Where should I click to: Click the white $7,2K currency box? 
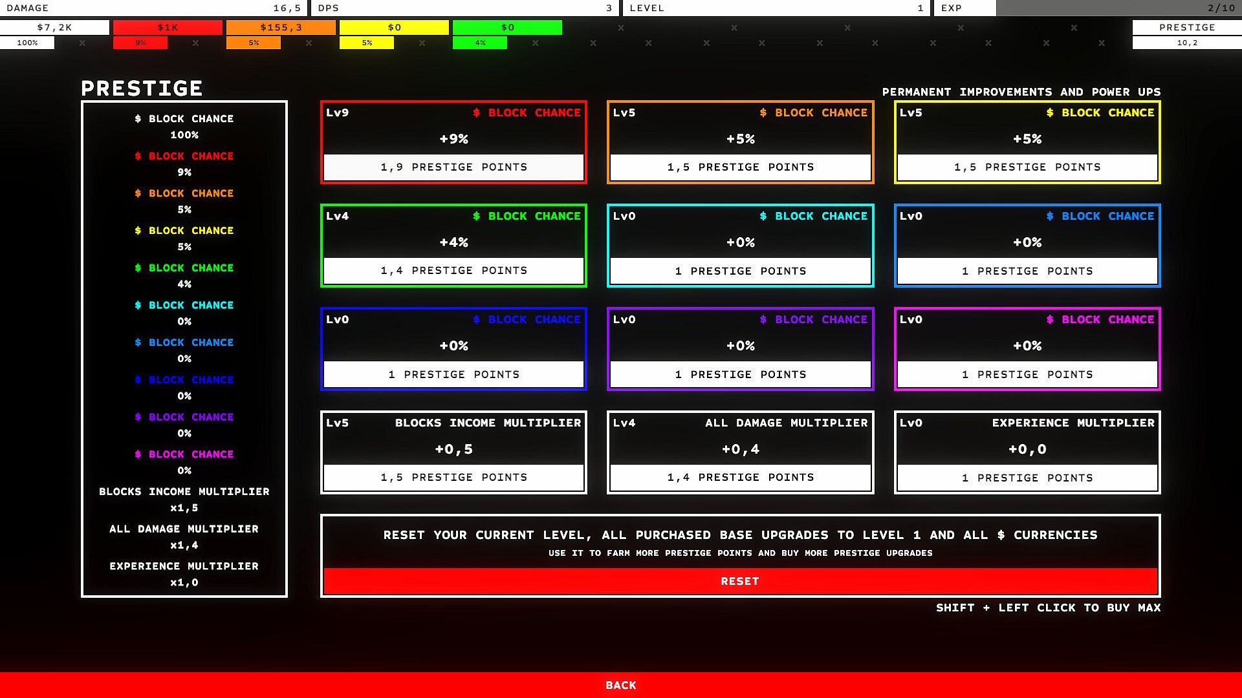[x=54, y=27]
